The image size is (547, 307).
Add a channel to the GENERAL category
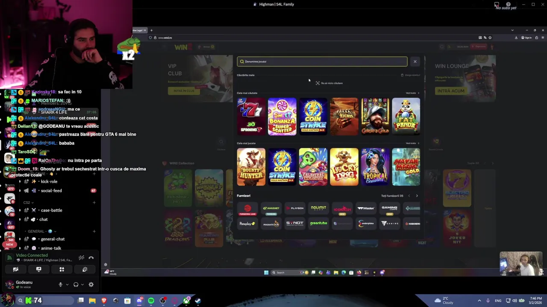[x=94, y=231]
